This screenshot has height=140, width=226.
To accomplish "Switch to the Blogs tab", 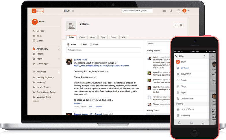I will (x=93, y=37).
